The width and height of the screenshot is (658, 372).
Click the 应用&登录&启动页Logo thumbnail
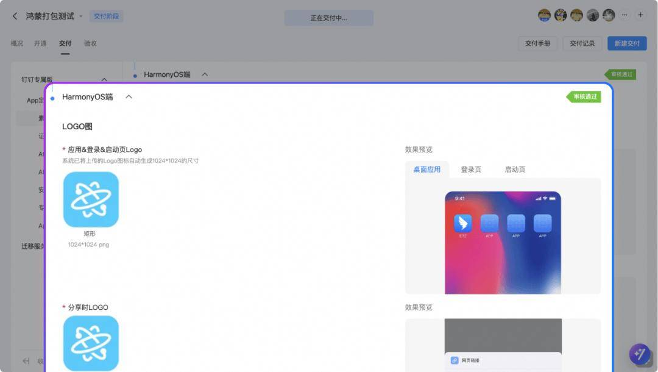91,199
